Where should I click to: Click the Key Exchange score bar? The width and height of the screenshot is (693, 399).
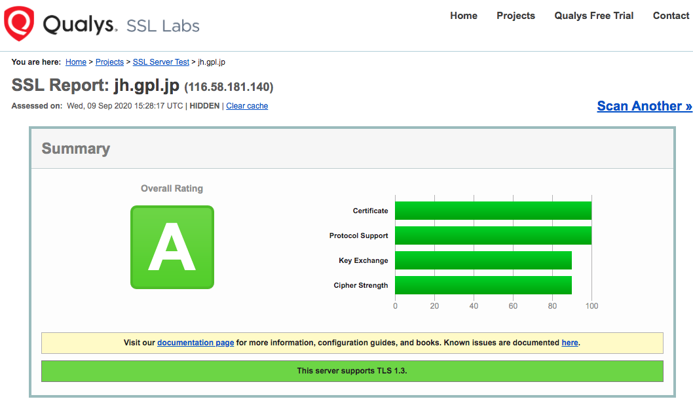[x=483, y=260]
